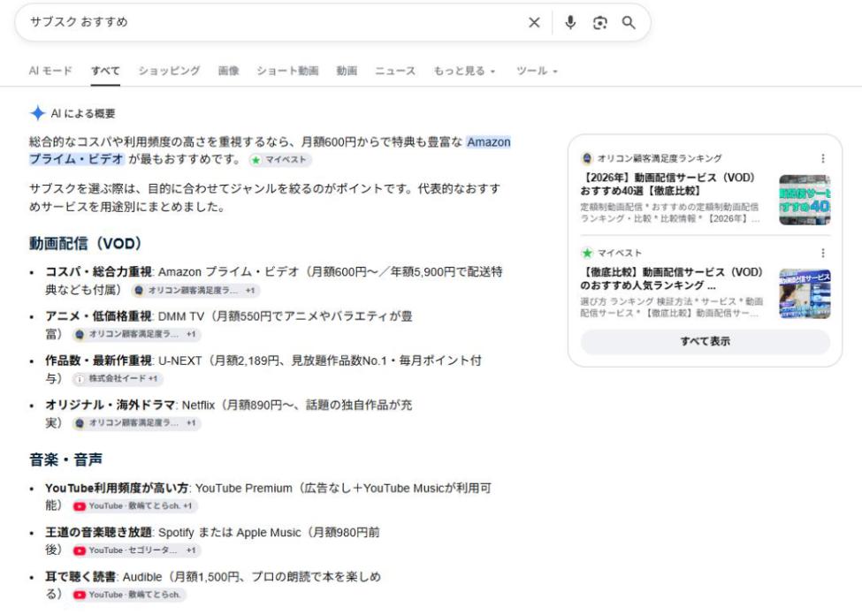The image size is (862, 615).
Task: Open 【徹底比較】動画配信サービス 人気ランキング article
Action: [671, 278]
